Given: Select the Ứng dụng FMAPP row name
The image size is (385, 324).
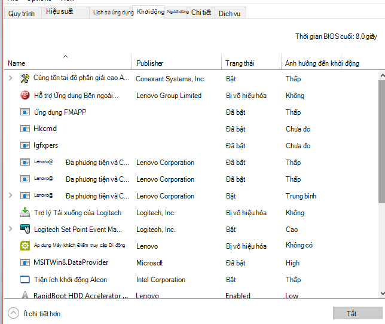Looking at the screenshot, I should point(60,112).
